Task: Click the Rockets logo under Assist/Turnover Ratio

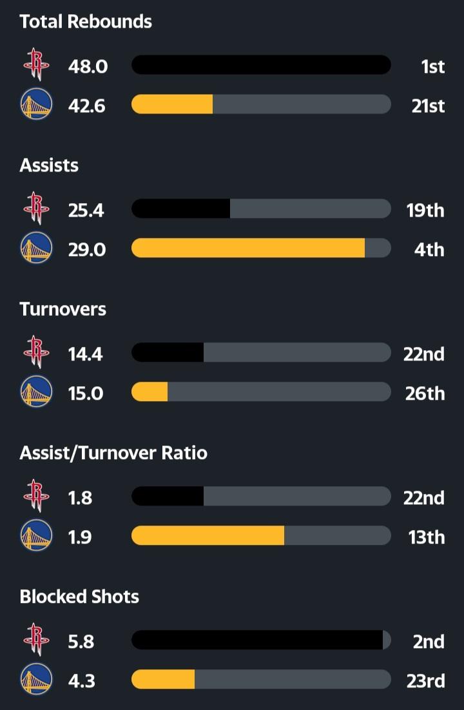Action: (x=36, y=497)
